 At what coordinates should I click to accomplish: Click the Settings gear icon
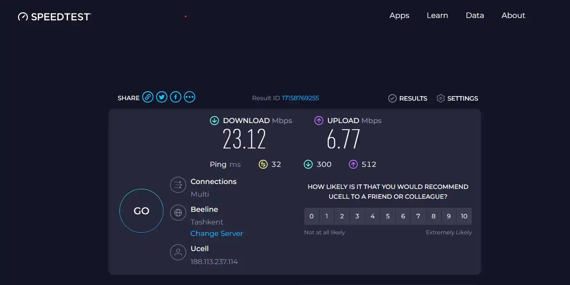(441, 98)
